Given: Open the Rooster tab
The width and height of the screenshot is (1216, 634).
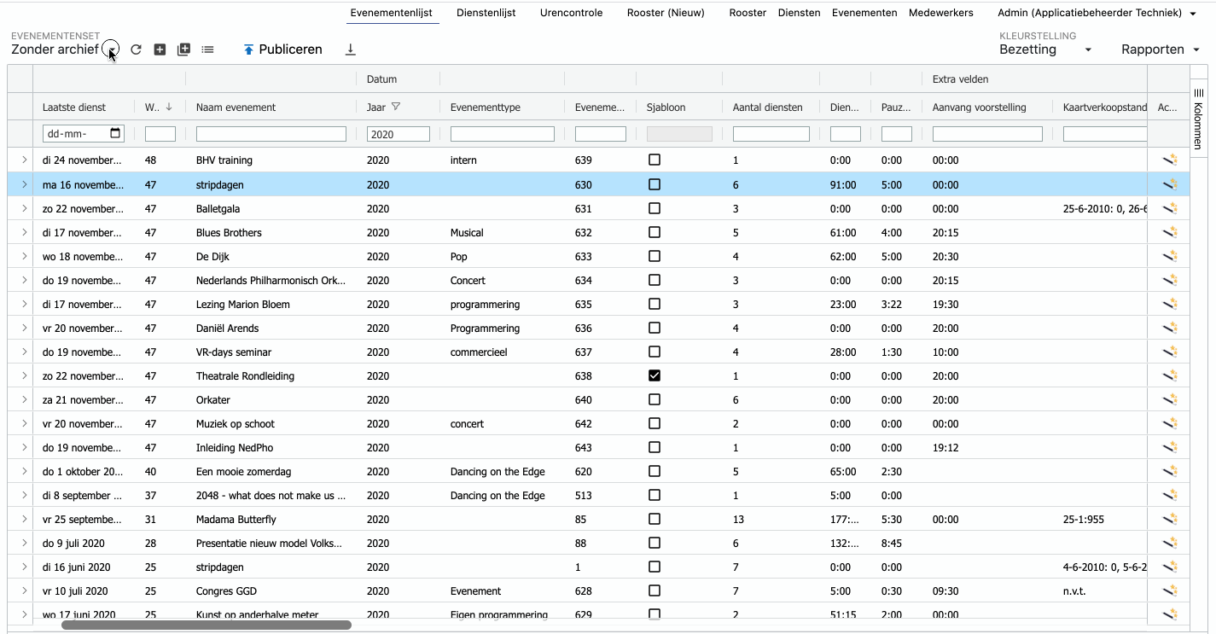Looking at the screenshot, I should 748,13.
